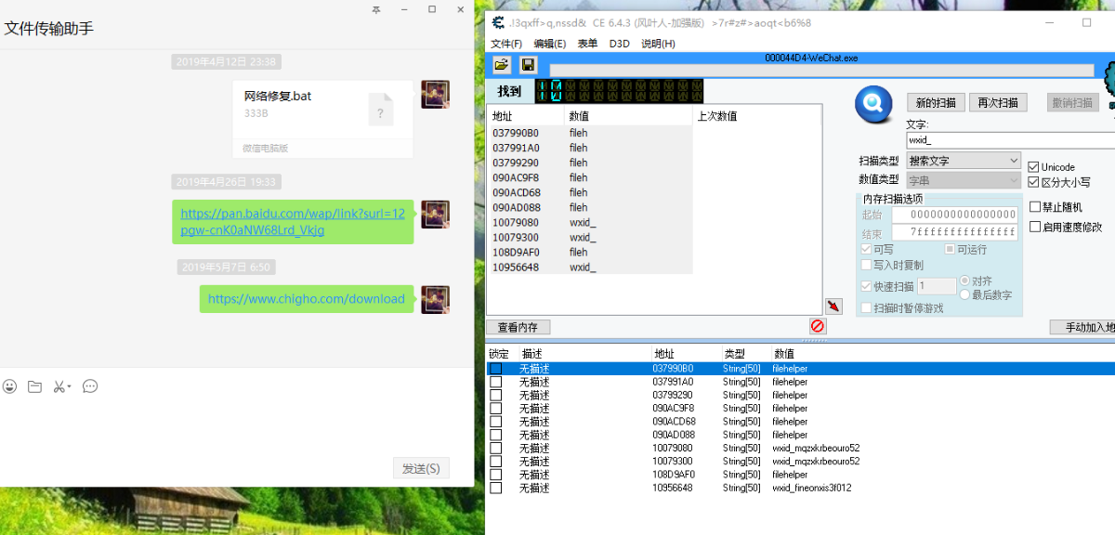The width and height of the screenshot is (1115, 535).
Task: Click the pin-on-top icon in WeChat
Action: [x=375, y=9]
